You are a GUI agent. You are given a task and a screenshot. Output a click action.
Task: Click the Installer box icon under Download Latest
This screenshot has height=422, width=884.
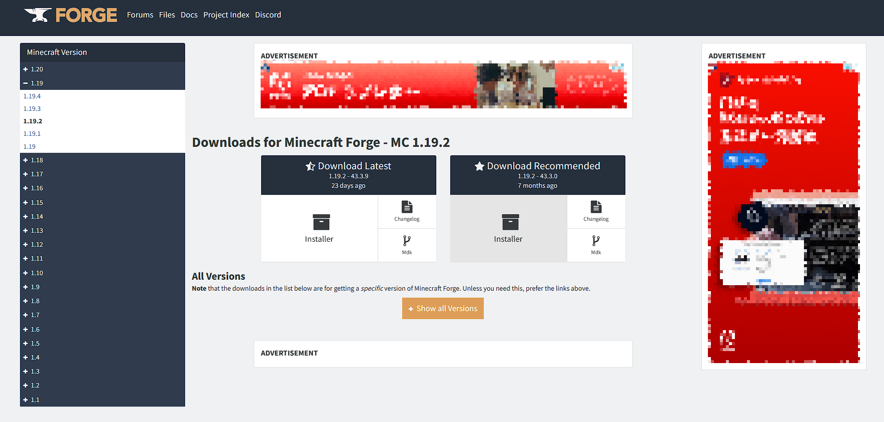321,222
